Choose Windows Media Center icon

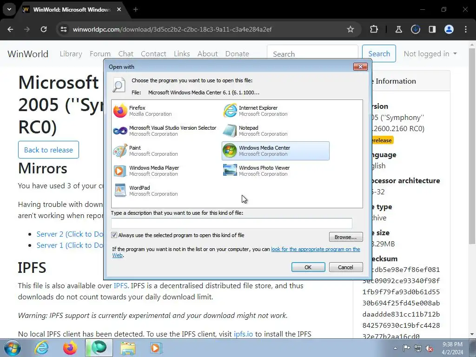pyautogui.click(x=230, y=151)
